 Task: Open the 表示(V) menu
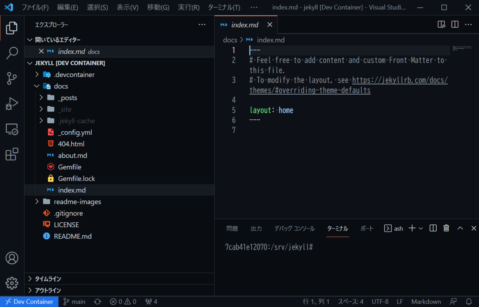[127, 8]
